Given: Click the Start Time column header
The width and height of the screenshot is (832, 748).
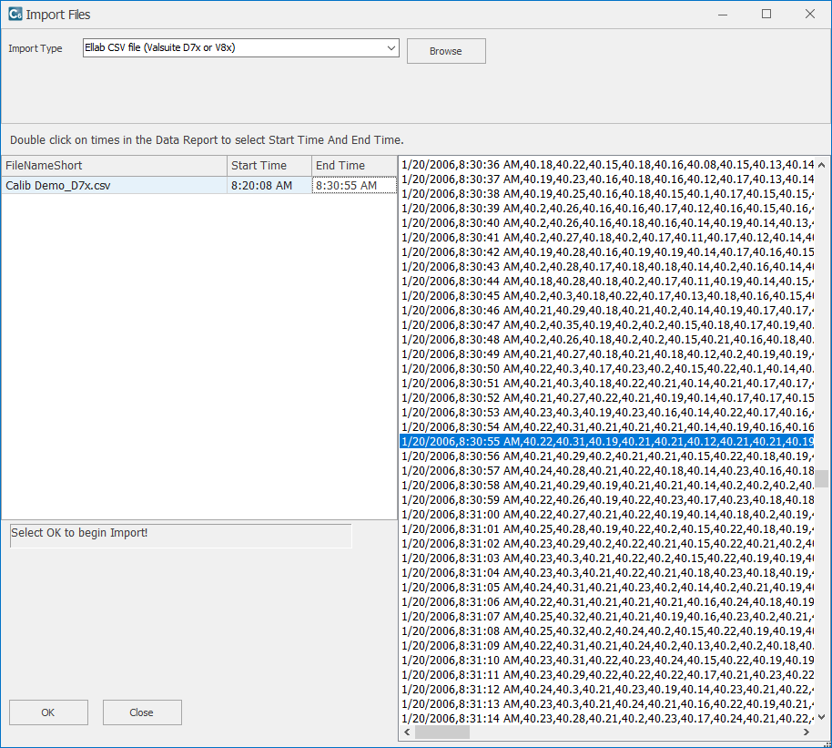Looking at the screenshot, I should 269,166.
